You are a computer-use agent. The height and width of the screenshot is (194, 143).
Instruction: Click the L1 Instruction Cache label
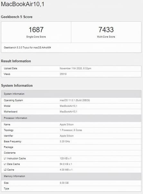(x=15, y=158)
